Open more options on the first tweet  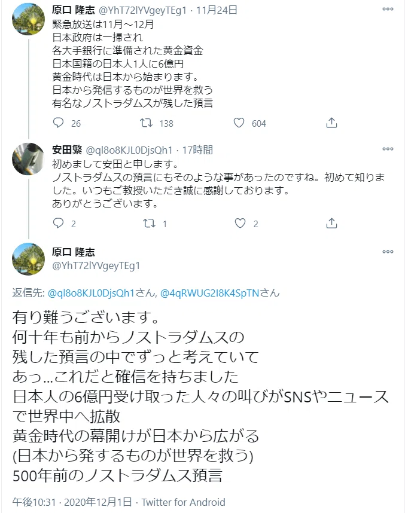point(388,9)
